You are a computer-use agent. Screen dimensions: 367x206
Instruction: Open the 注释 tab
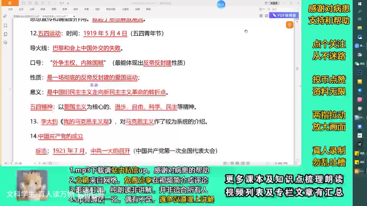click(32, 9)
